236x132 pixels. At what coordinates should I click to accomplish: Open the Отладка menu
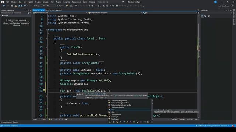click(x=45, y=2)
